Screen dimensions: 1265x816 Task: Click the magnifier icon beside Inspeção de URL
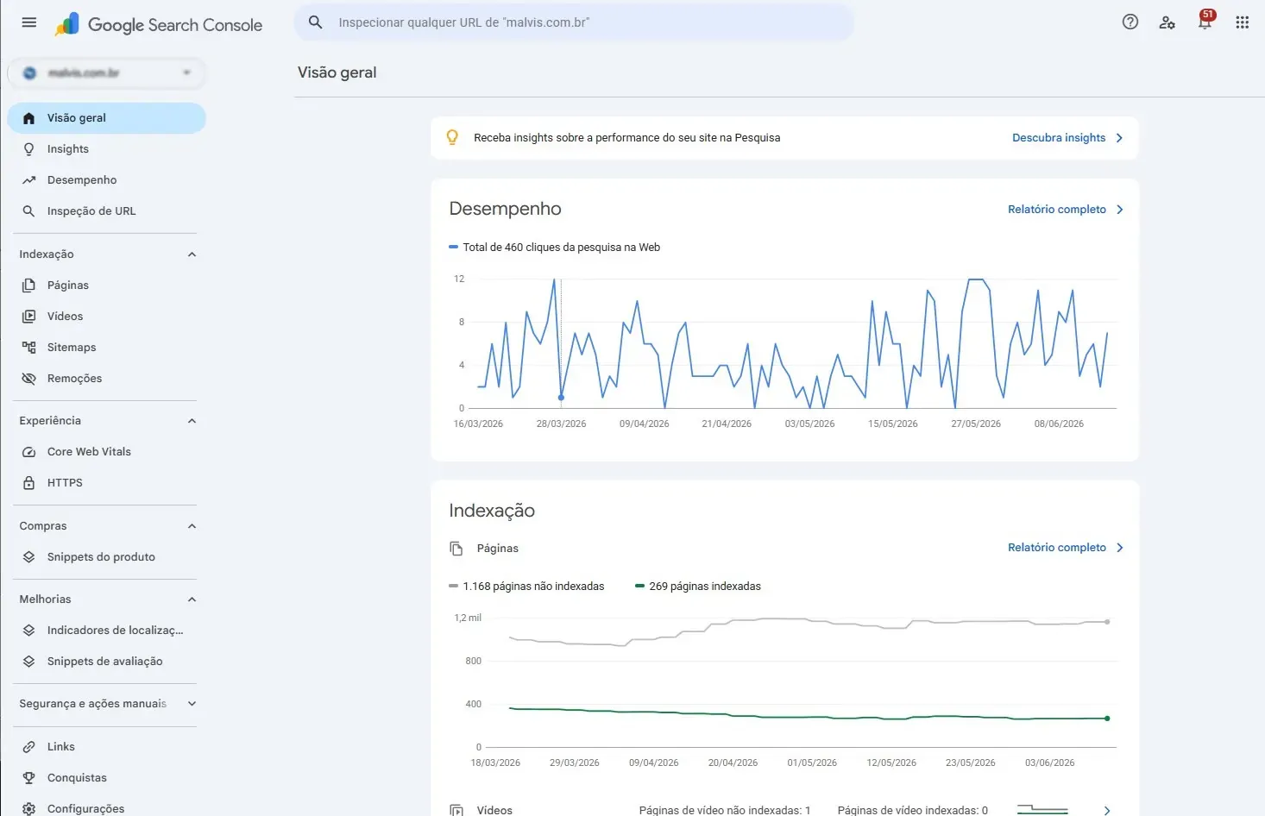28,211
